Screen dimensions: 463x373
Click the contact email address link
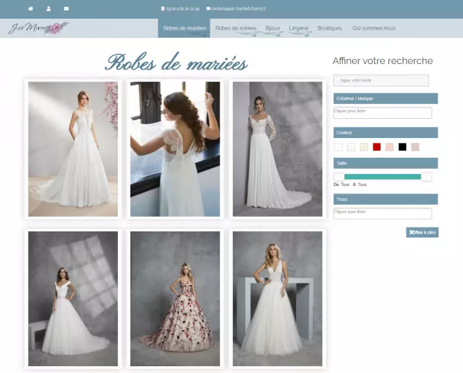[238, 9]
